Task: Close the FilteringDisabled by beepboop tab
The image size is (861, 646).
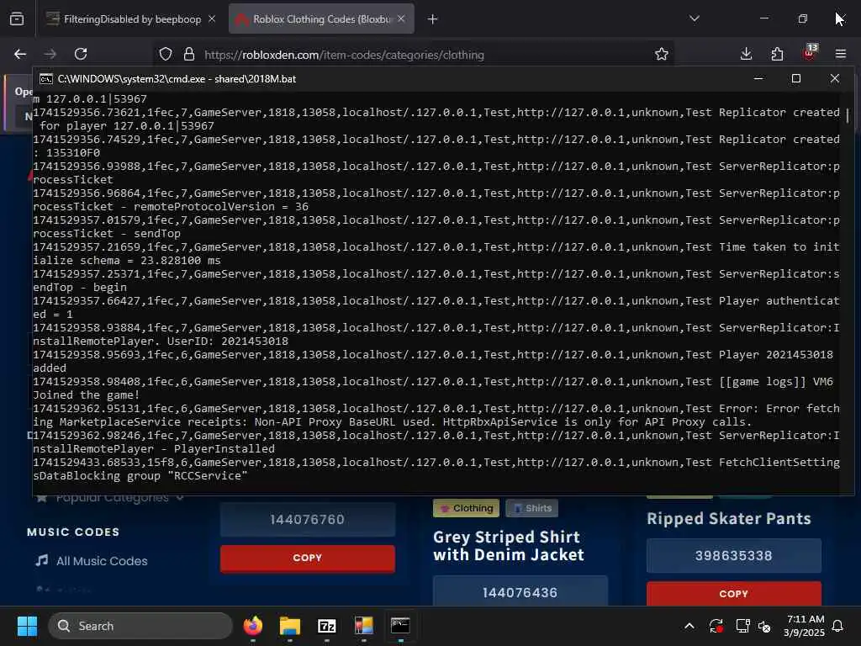Action: click(212, 19)
